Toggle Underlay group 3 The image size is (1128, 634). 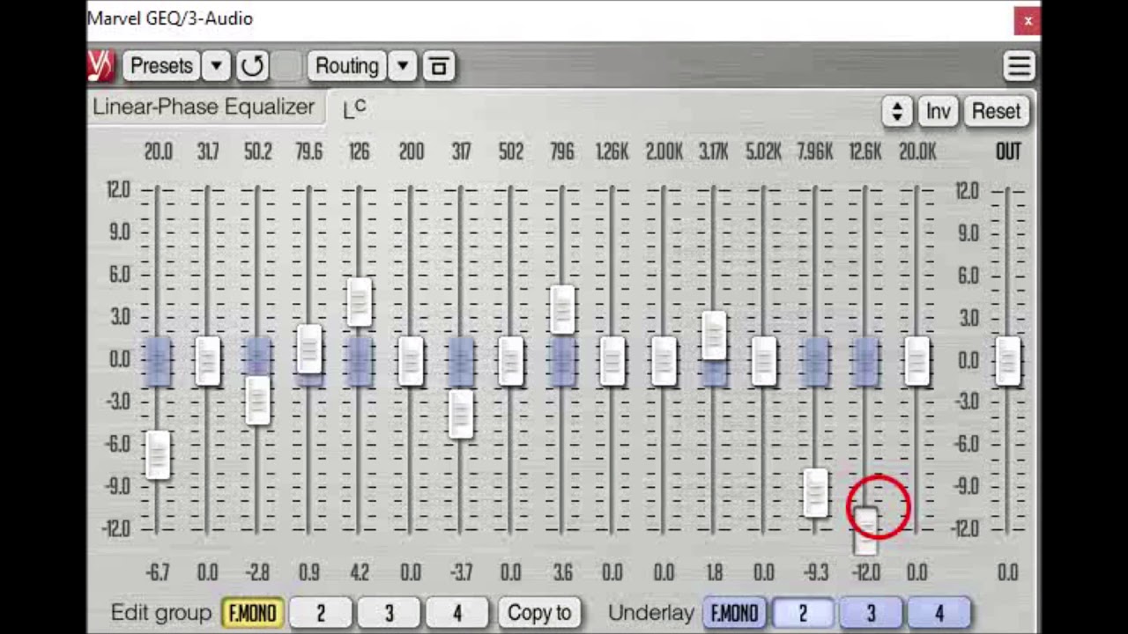click(x=871, y=613)
